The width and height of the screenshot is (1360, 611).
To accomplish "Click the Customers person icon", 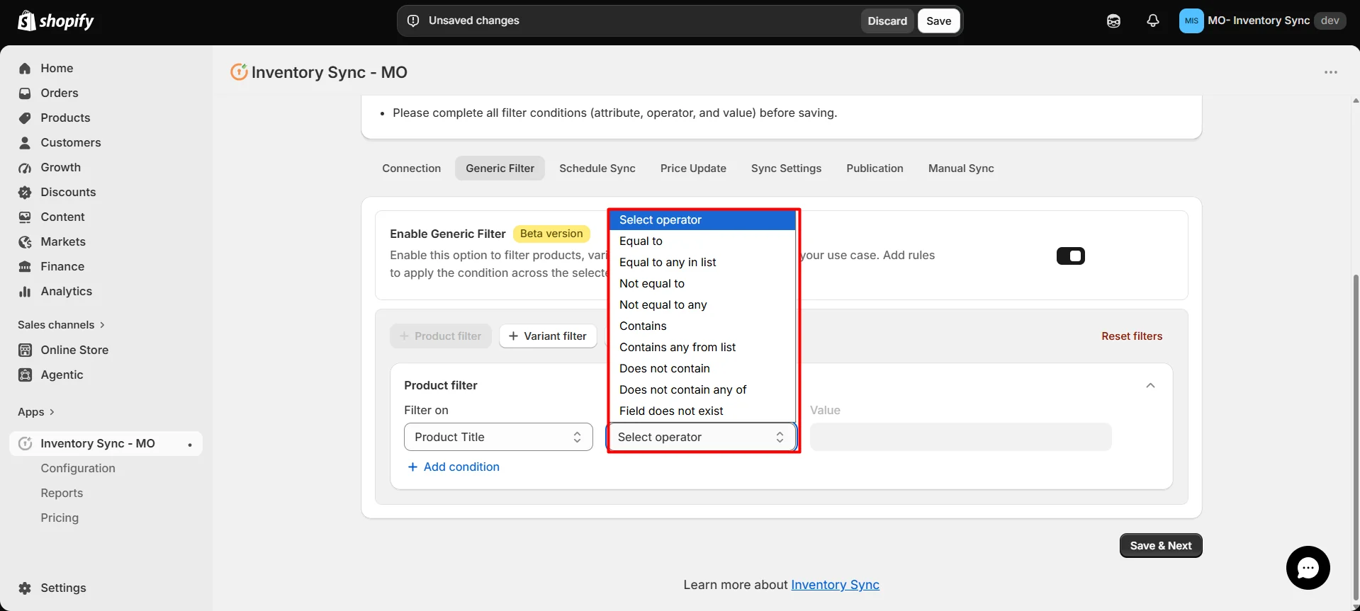I will (25, 142).
